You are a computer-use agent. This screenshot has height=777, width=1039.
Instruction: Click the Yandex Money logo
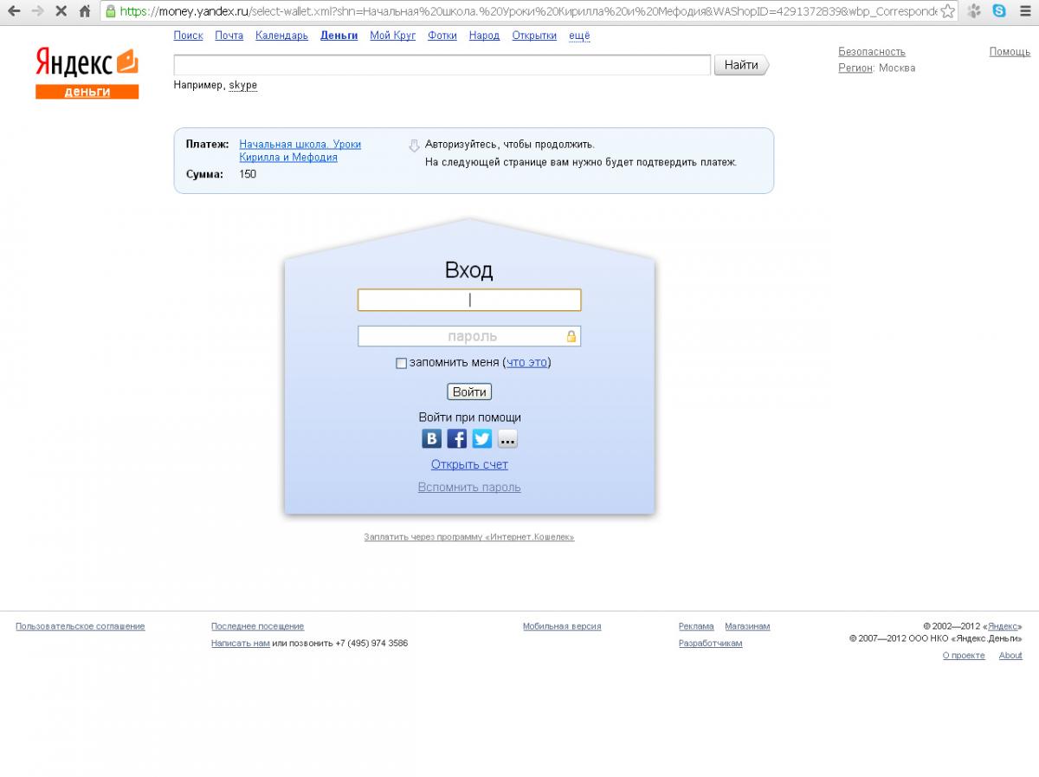(x=87, y=74)
